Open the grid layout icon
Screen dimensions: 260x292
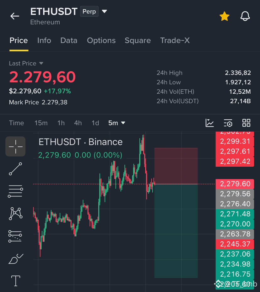(x=246, y=123)
